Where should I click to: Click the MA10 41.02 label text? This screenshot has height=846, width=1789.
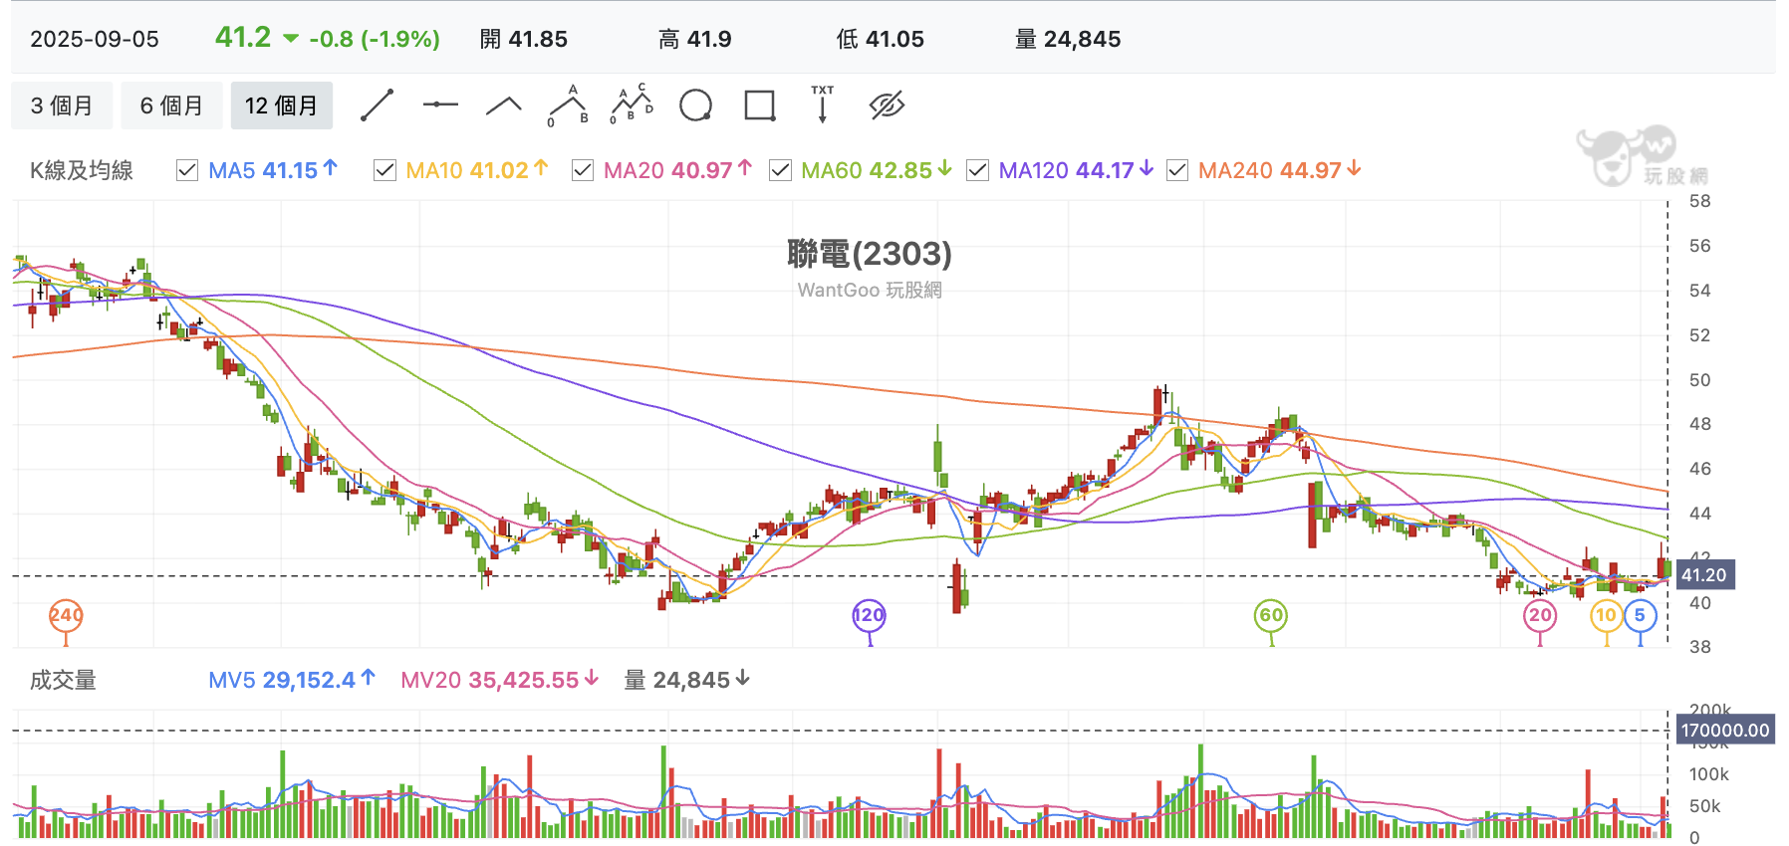tap(467, 170)
